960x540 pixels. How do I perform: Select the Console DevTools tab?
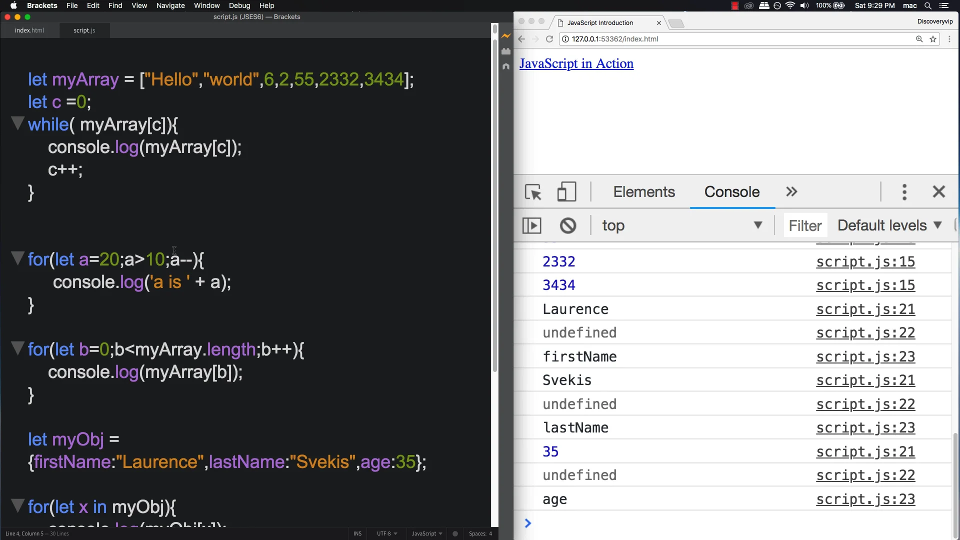pyautogui.click(x=732, y=192)
